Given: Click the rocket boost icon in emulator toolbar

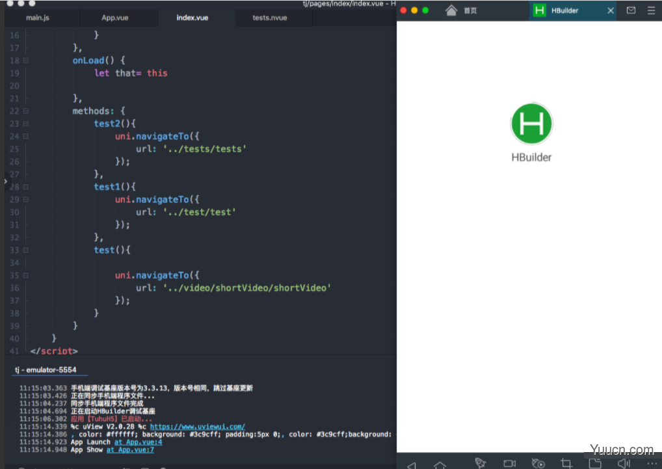Looking at the screenshot, I should [480, 463].
